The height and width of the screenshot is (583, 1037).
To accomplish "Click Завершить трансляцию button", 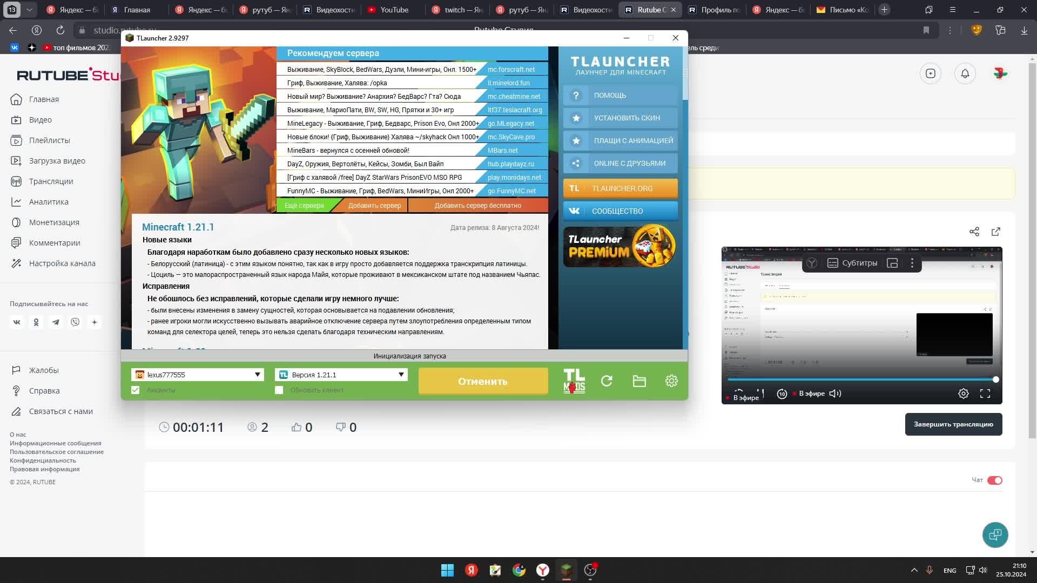I will coord(953,424).
